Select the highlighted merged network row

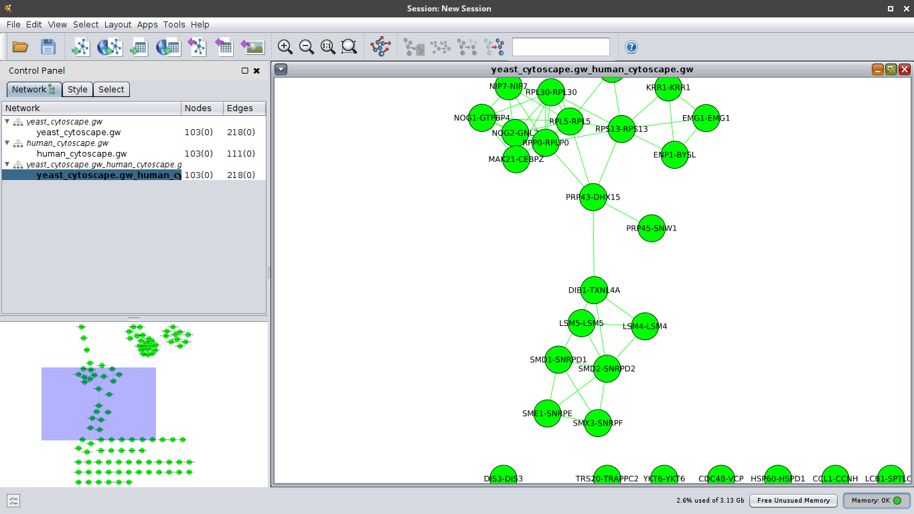pos(134,175)
